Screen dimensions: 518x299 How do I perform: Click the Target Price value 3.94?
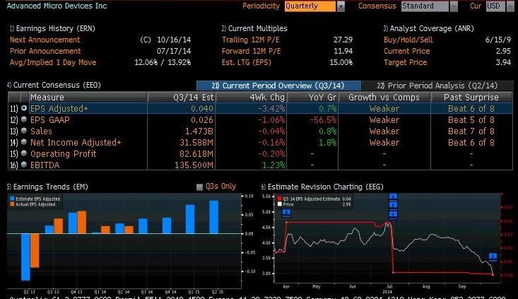(503, 62)
